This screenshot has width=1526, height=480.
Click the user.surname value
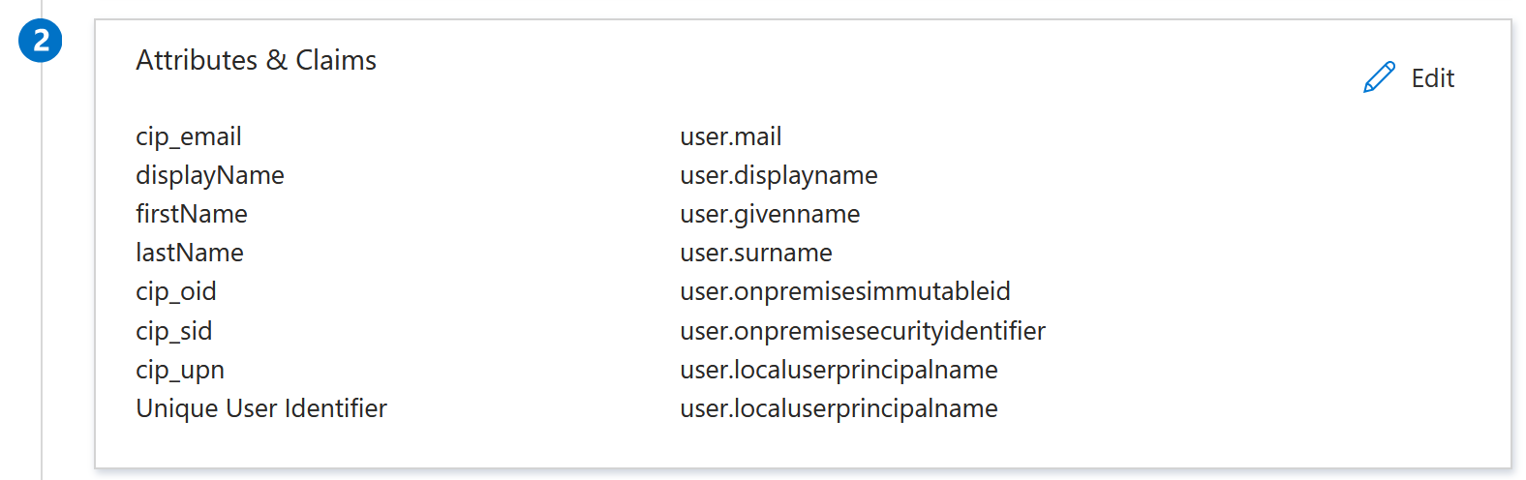point(756,253)
